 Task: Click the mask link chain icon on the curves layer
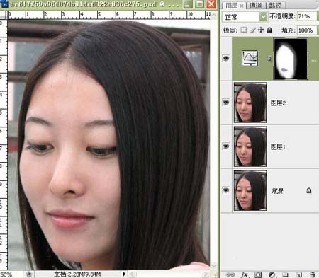coord(270,59)
